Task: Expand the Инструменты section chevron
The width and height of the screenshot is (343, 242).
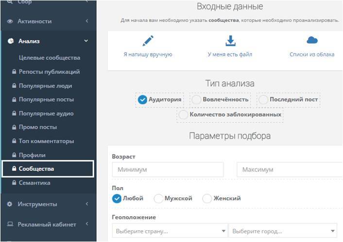Action: 86,204
